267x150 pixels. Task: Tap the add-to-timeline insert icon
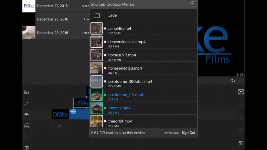click(27, 126)
